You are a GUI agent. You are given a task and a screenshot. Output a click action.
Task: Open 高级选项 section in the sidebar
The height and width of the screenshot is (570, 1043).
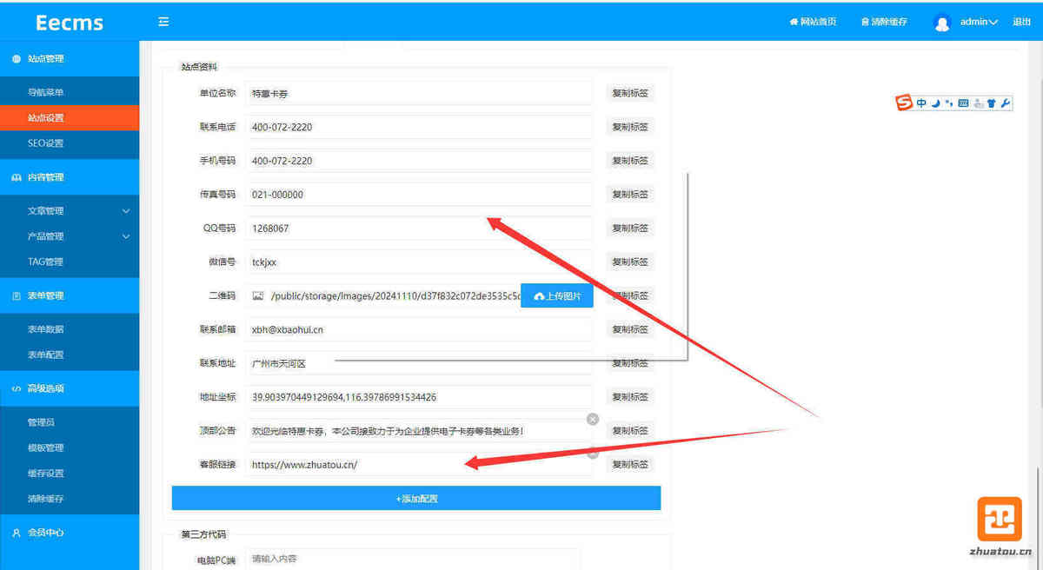(70, 388)
